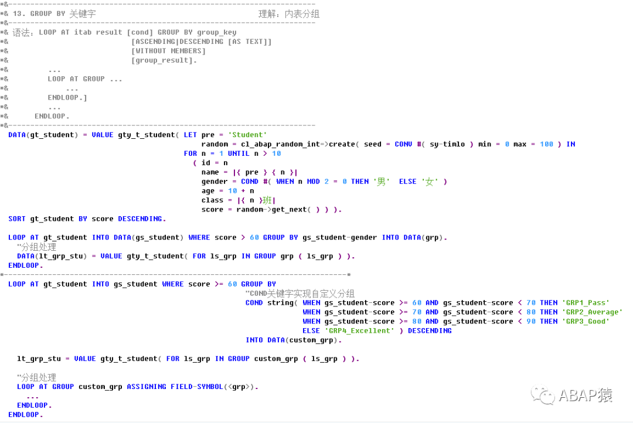Click the '女' string literal
This screenshot has height=423, width=633.
(x=430, y=182)
